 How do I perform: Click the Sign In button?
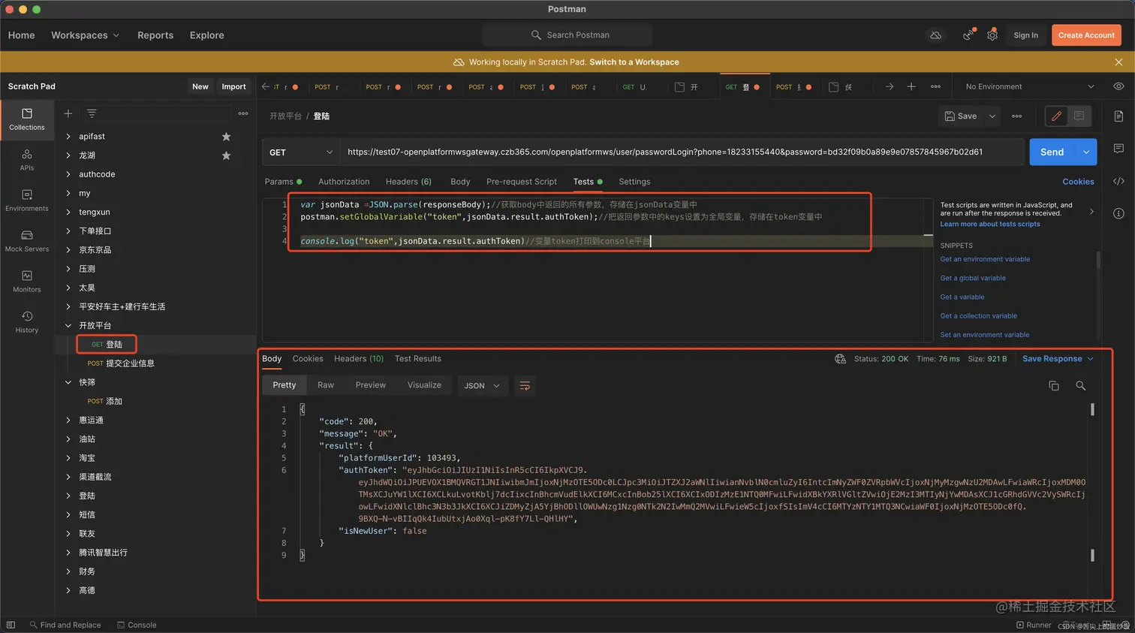click(x=1025, y=35)
